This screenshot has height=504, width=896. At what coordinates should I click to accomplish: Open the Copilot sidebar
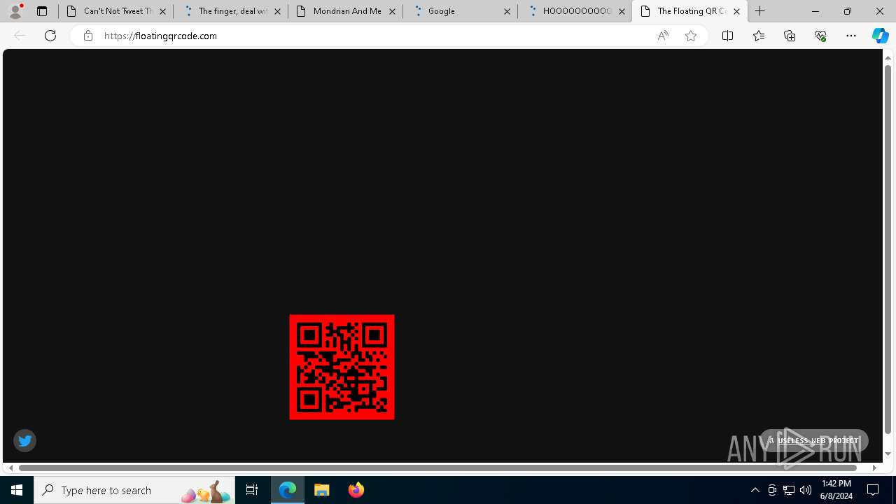881,36
